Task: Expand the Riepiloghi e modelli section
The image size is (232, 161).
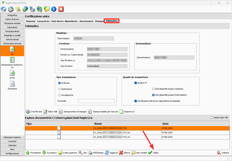Action: [12, 35]
